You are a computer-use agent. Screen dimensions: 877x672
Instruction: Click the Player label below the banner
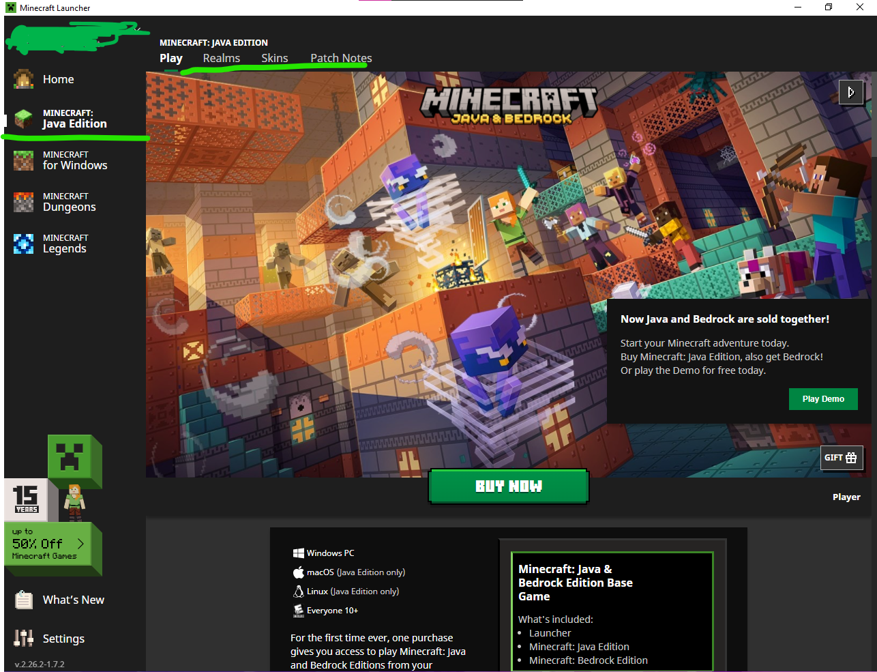point(846,497)
